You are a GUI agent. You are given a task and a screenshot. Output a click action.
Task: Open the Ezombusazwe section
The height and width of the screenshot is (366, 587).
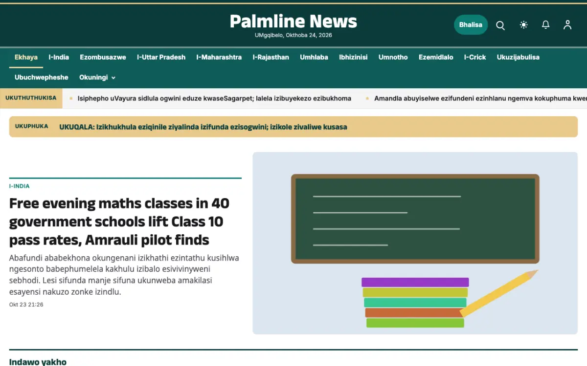point(103,57)
